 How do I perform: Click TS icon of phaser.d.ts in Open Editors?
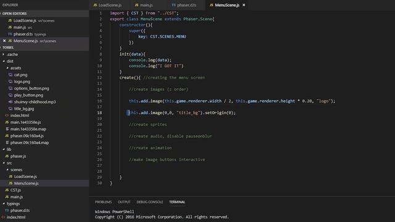point(10,34)
